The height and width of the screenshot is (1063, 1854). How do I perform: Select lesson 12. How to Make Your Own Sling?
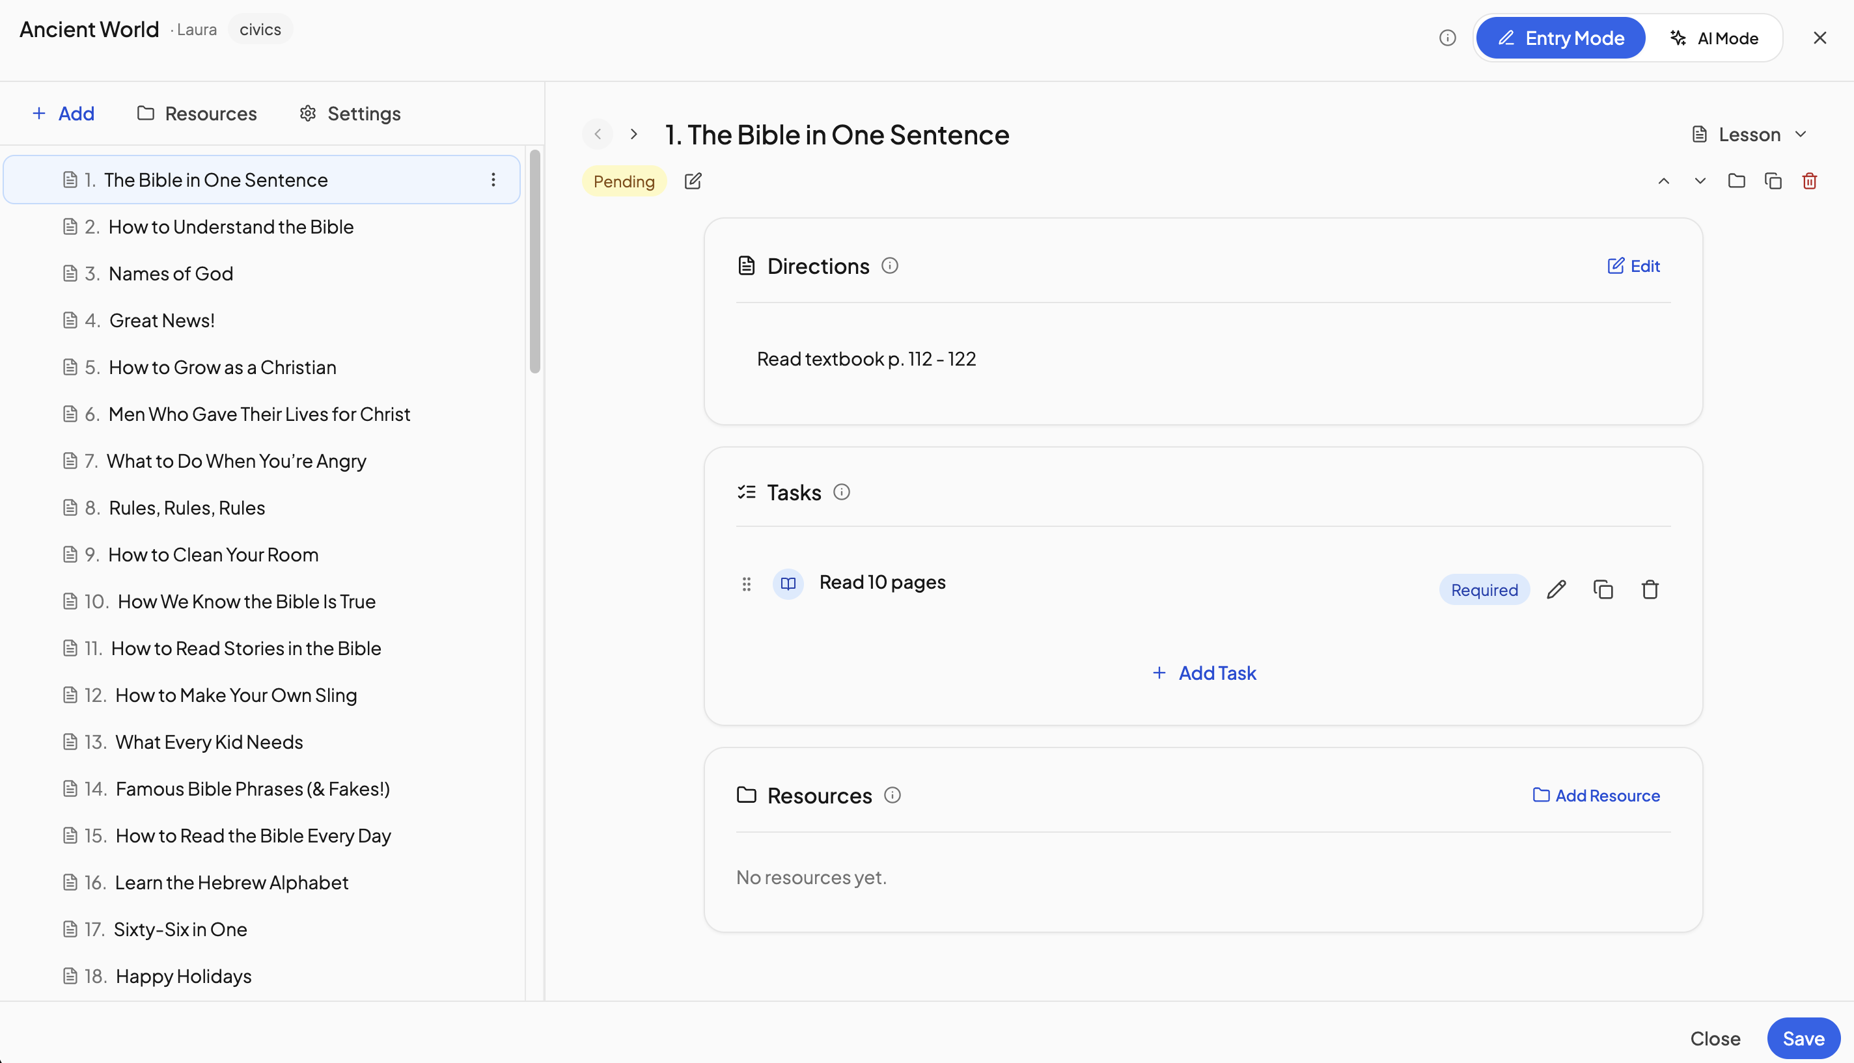coord(262,695)
